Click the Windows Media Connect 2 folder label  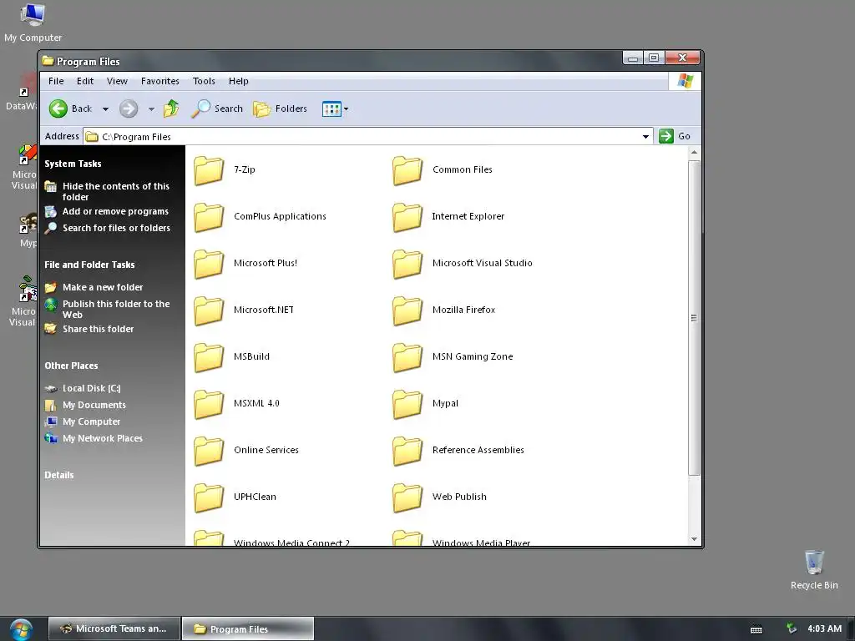click(x=291, y=543)
